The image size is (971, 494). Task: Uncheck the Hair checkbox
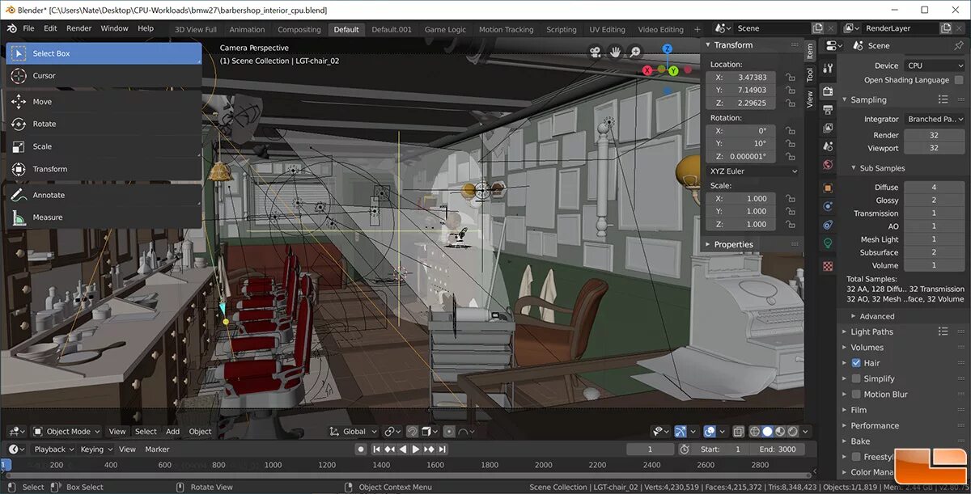[x=856, y=363]
